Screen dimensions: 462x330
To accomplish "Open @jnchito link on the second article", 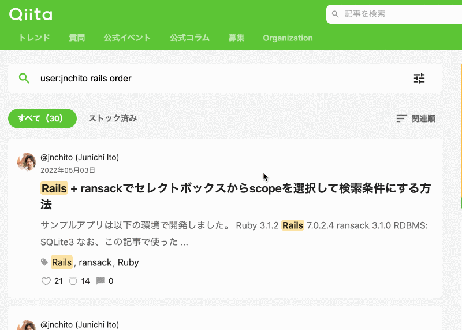I will click(80, 324).
